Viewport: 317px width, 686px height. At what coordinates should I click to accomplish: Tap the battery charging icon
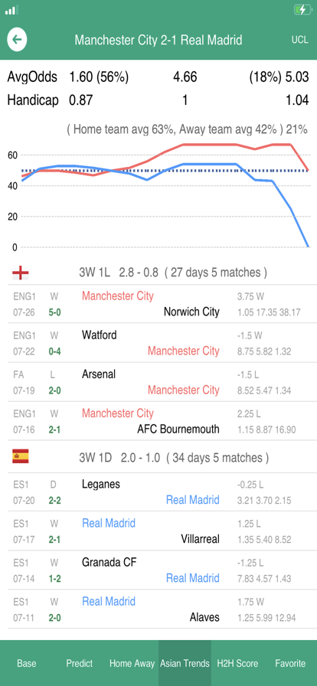303,10
